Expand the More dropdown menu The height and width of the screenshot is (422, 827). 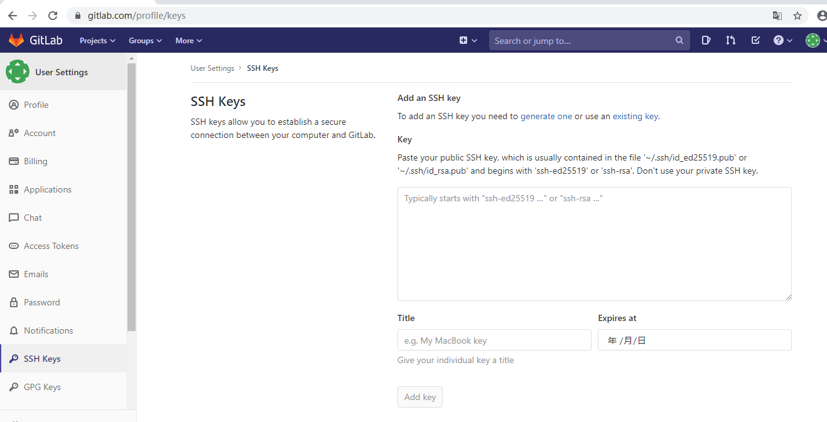click(x=188, y=40)
